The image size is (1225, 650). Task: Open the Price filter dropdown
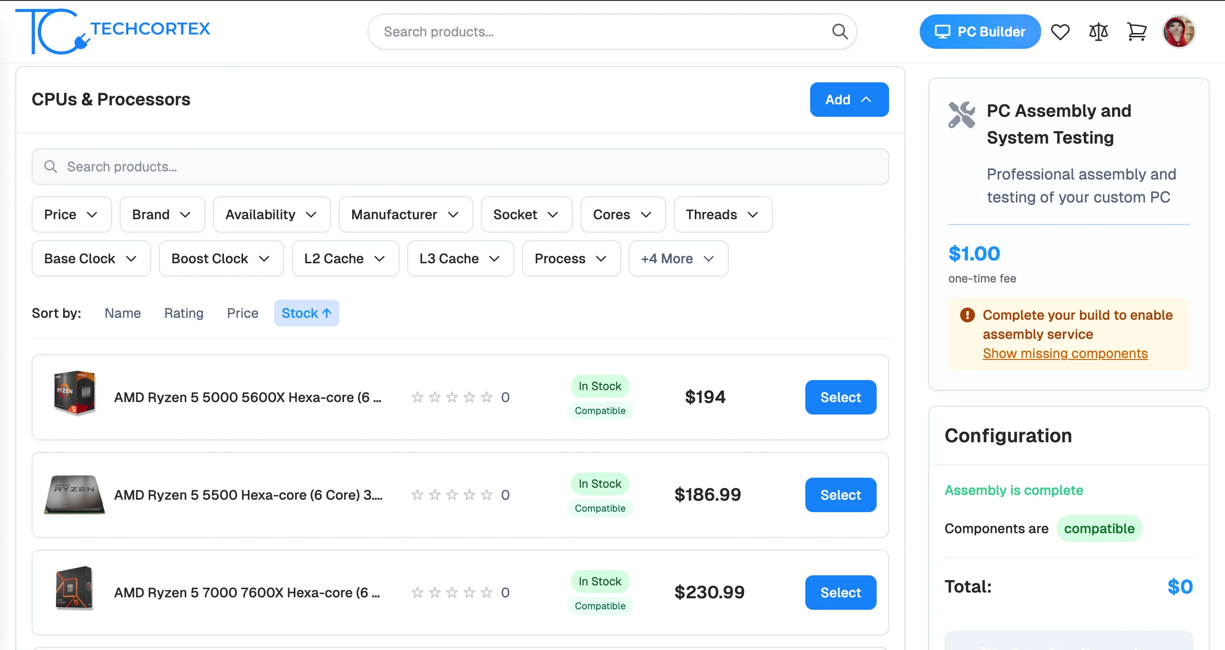coord(71,214)
